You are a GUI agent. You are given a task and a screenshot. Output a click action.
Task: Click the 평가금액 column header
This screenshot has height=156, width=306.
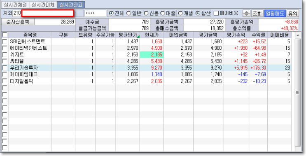208,35
